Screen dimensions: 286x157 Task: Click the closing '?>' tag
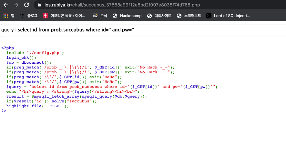point(4,111)
